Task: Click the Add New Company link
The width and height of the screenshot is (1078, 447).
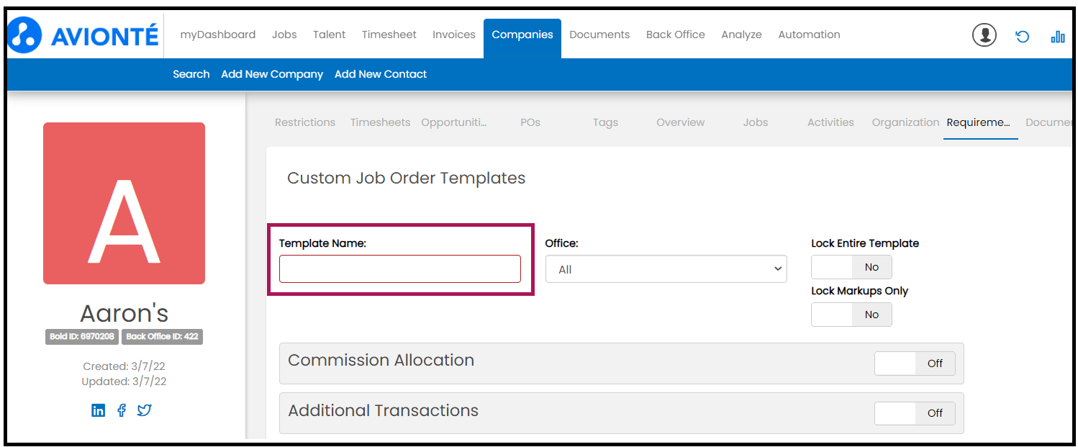Action: coord(272,74)
